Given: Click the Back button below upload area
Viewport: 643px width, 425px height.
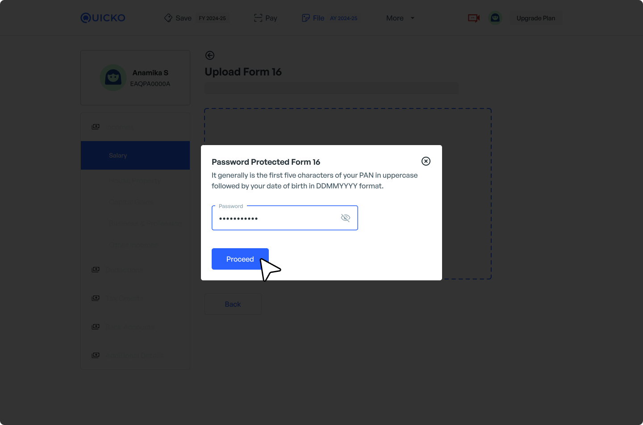Looking at the screenshot, I should [x=233, y=304].
